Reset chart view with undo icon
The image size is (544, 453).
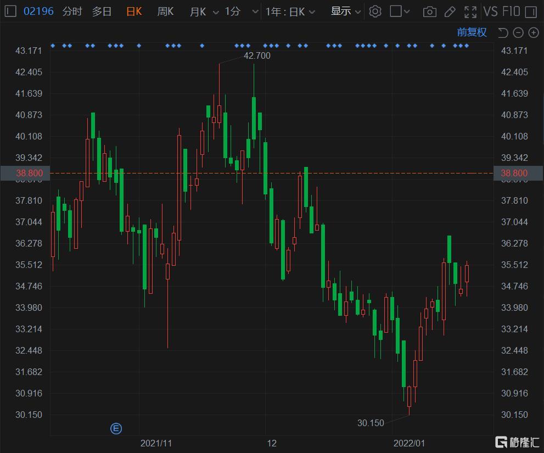503,33
